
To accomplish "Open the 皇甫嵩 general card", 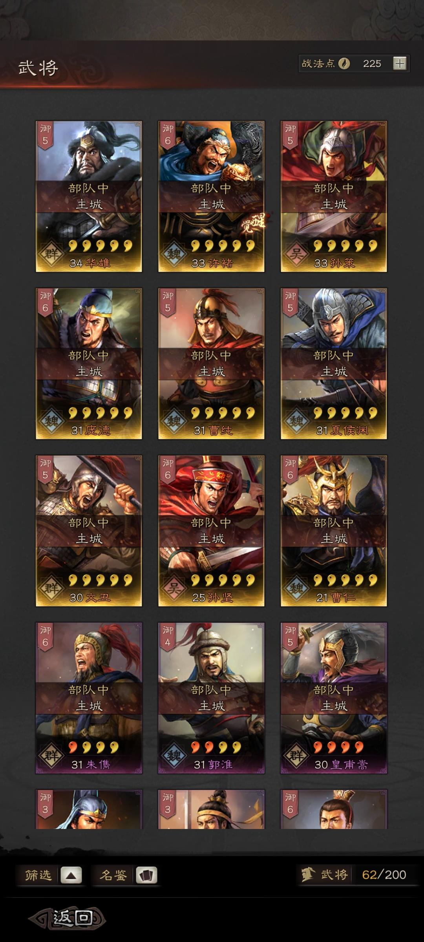I will pos(334,698).
